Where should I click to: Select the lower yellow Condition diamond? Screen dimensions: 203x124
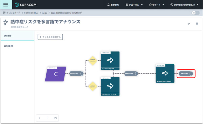click(93, 86)
